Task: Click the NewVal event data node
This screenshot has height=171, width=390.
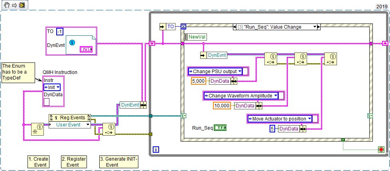Action: (x=197, y=37)
